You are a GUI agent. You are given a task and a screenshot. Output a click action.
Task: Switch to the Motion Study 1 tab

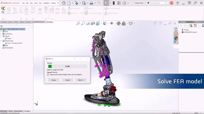pyautogui.click(x=18, y=111)
